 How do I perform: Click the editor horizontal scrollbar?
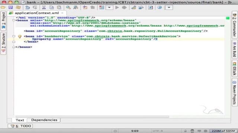92,117
